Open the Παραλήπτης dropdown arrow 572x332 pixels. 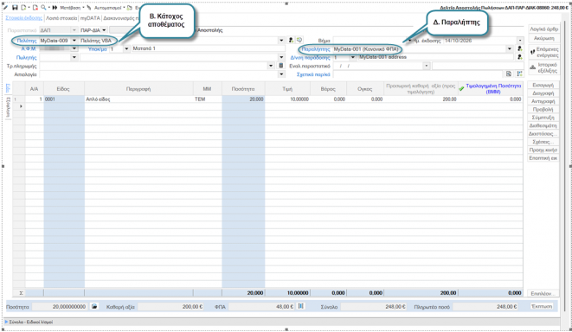(509, 48)
